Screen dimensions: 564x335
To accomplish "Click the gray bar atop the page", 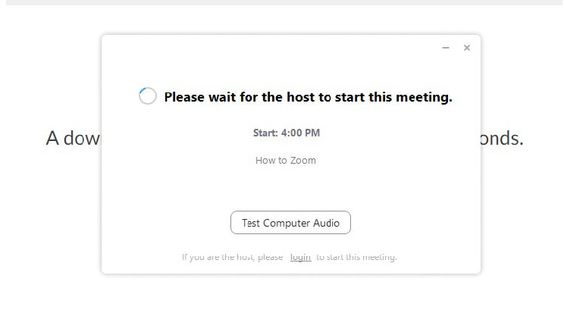I will tap(282, 2).
